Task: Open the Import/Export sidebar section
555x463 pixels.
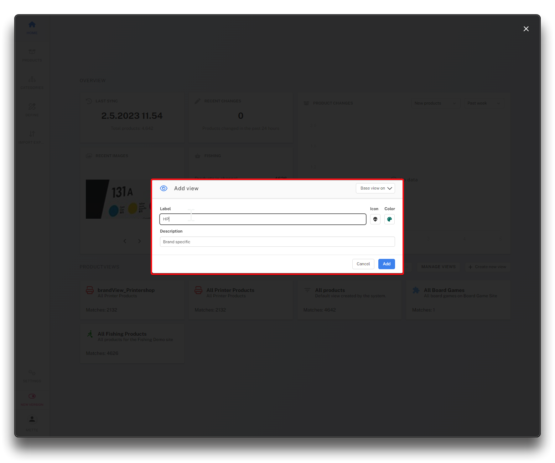Action: point(32,134)
